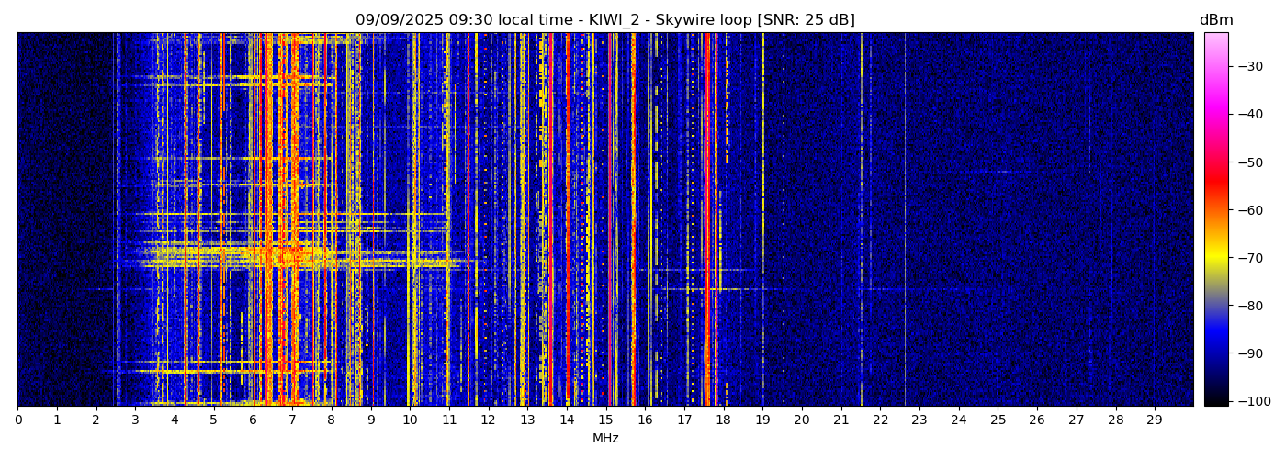Click the '27' MHz tick label
1286x459 pixels.
pyautogui.click(x=1076, y=420)
